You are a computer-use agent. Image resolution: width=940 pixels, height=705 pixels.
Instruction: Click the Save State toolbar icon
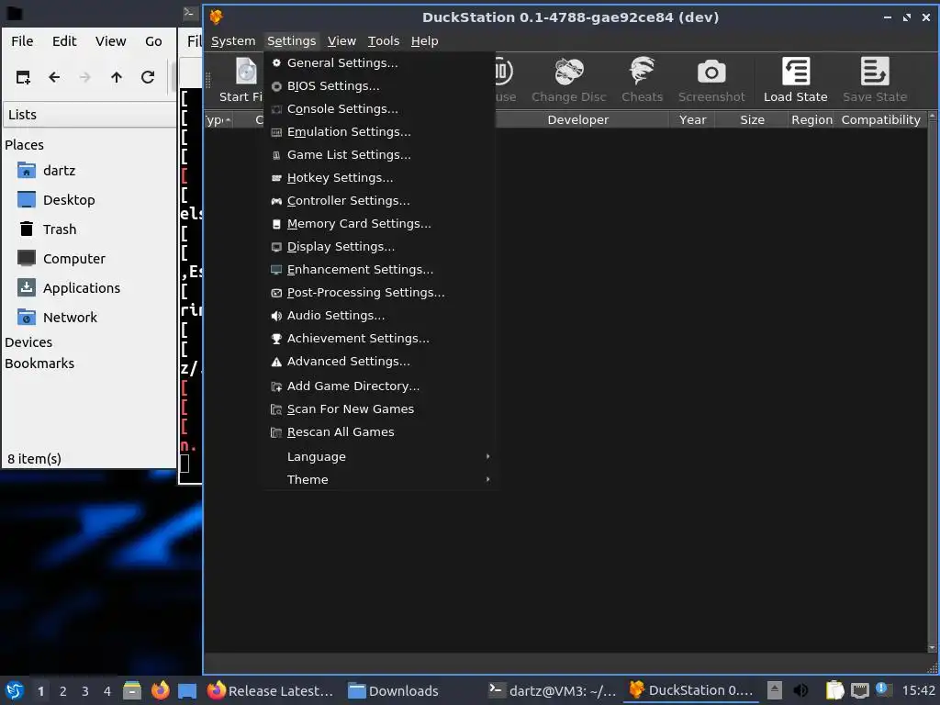(x=875, y=80)
